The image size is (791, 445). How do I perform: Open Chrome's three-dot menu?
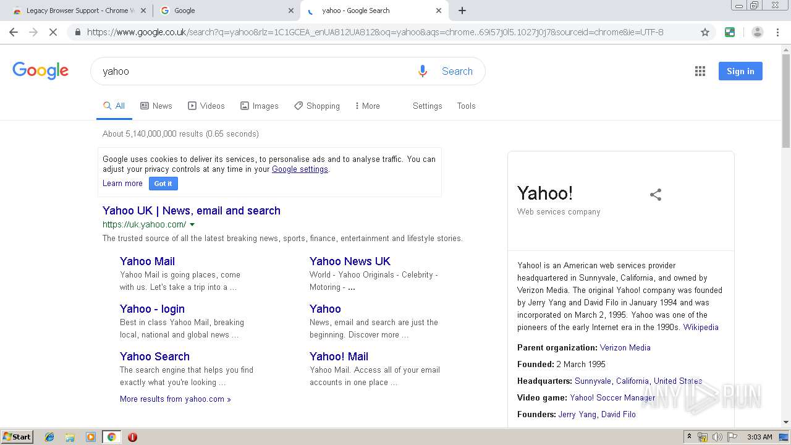point(777,32)
